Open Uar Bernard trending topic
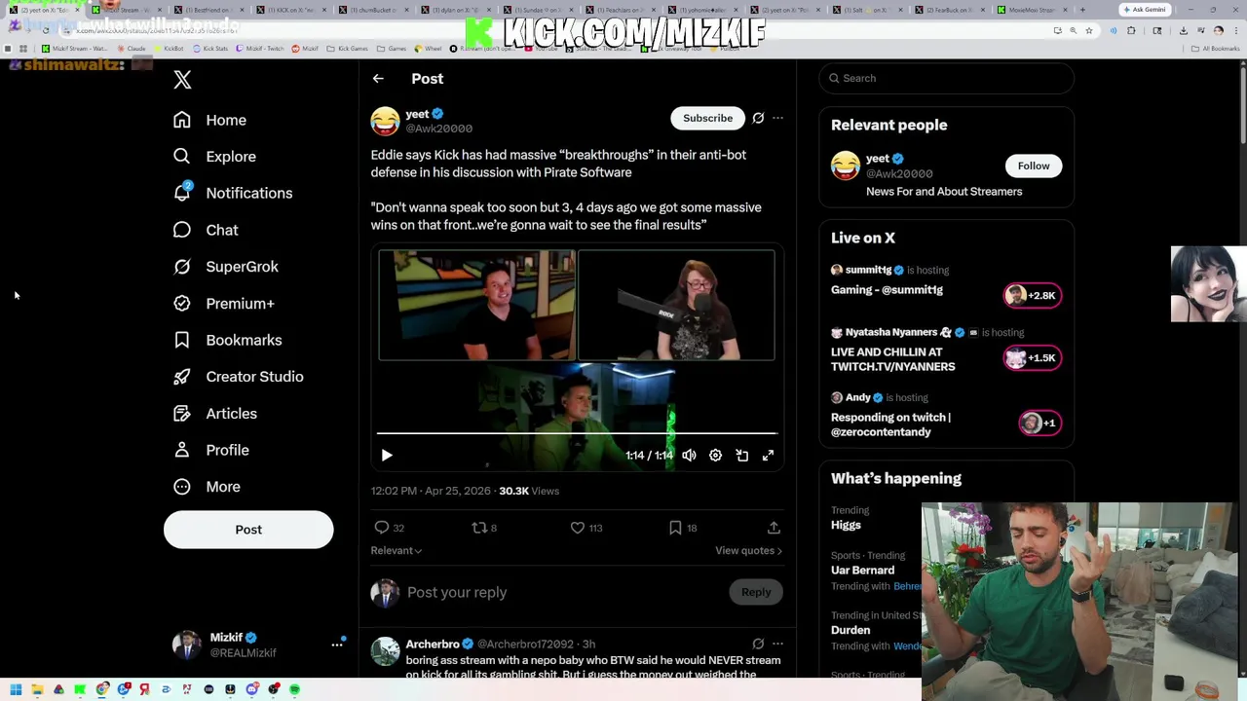This screenshot has height=701, width=1247. click(862, 571)
